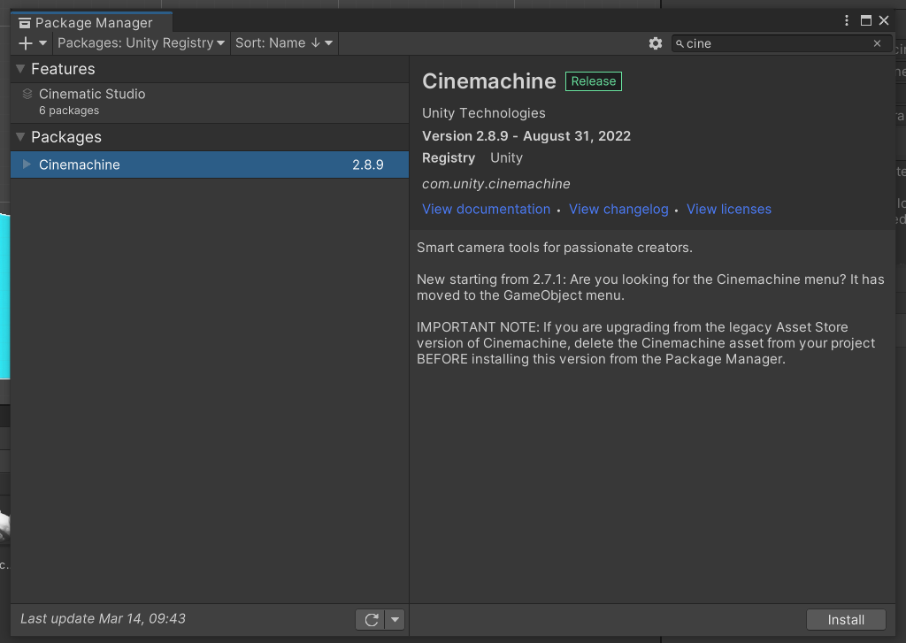Image resolution: width=906 pixels, height=643 pixels.
Task: Click version 2.8.9 in the list
Action: (x=367, y=165)
